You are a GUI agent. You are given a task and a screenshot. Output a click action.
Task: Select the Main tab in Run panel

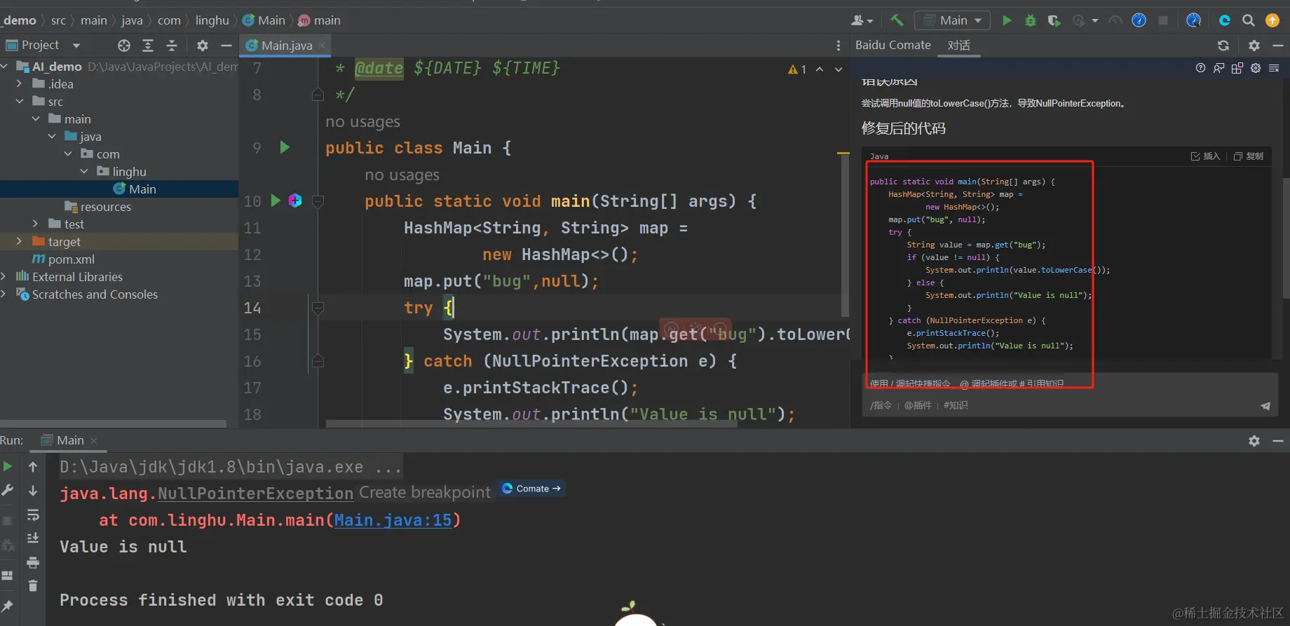click(69, 440)
